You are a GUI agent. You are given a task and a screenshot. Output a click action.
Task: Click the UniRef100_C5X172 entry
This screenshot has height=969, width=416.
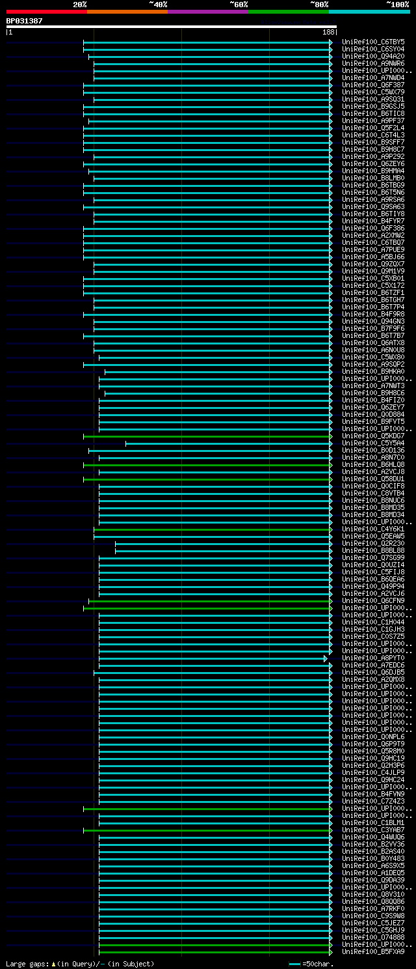click(373, 286)
